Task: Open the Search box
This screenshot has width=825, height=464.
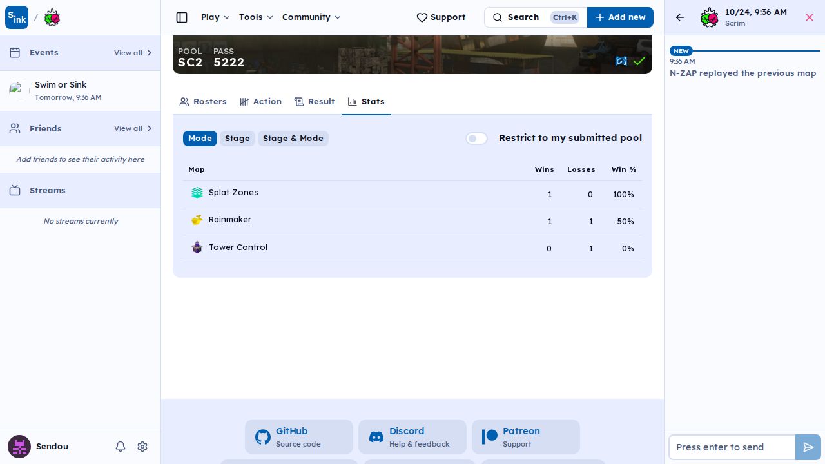Action: tap(536, 17)
